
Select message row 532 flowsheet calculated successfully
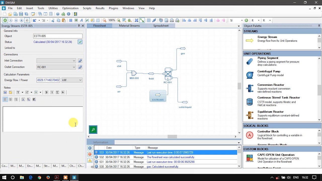tap(166, 157)
